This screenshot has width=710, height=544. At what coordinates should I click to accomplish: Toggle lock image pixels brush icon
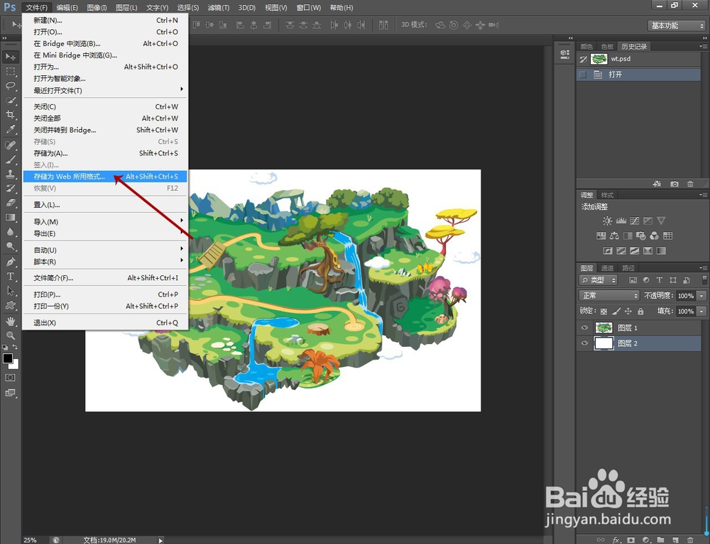[616, 311]
